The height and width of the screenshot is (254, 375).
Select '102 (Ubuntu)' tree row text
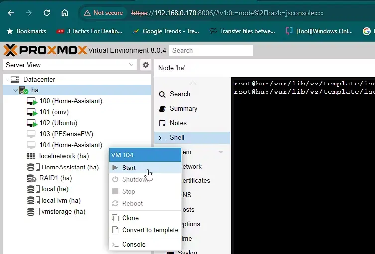click(58, 123)
